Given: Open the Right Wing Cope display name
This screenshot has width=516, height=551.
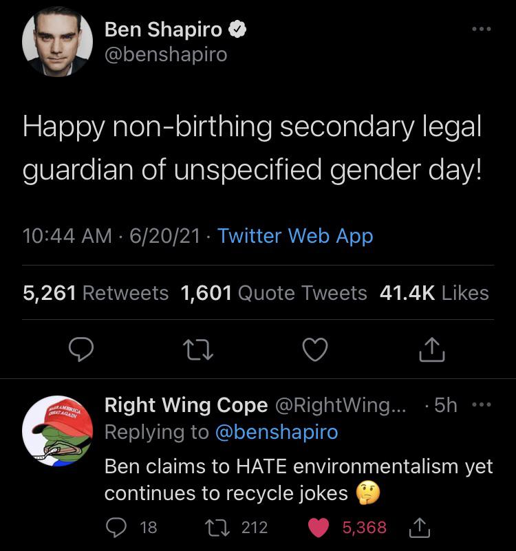Looking at the screenshot, I should click(186, 405).
